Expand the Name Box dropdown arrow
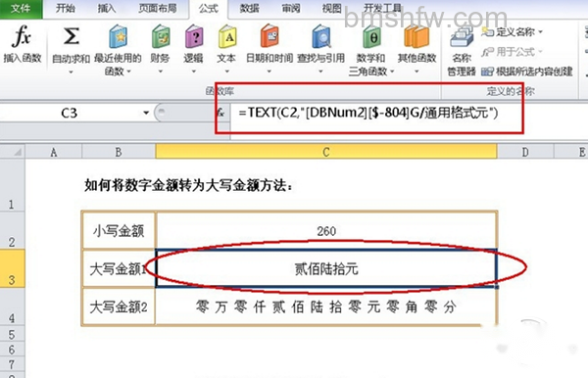588x378 pixels. 146,113
